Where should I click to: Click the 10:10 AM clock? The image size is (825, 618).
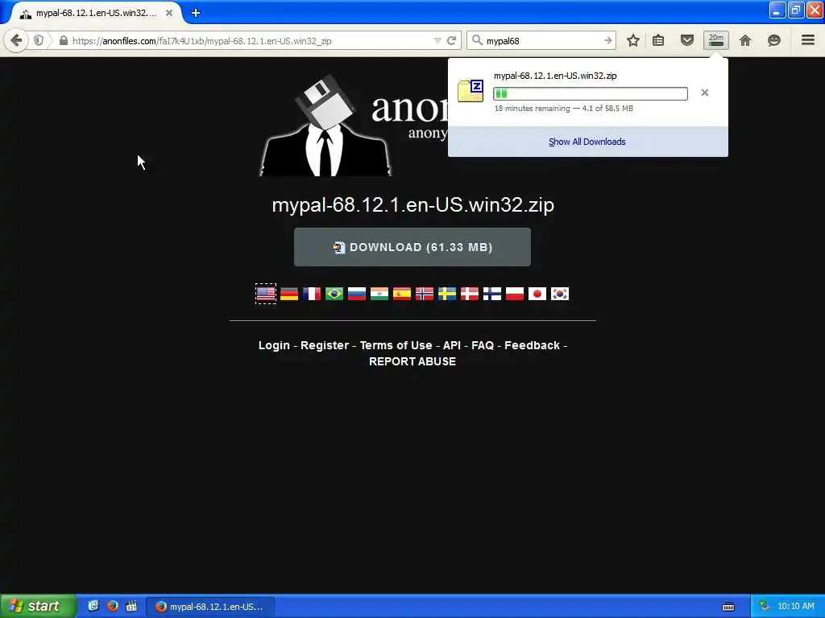coord(795,606)
